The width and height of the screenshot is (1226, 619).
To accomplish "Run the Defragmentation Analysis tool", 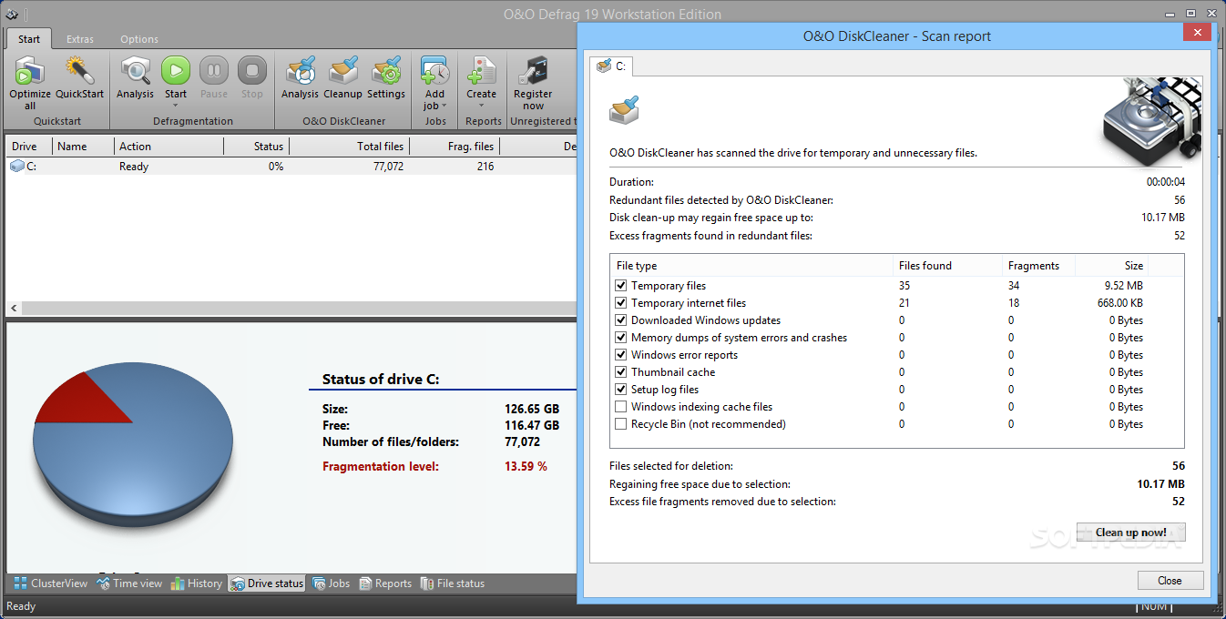I will 135,71.
